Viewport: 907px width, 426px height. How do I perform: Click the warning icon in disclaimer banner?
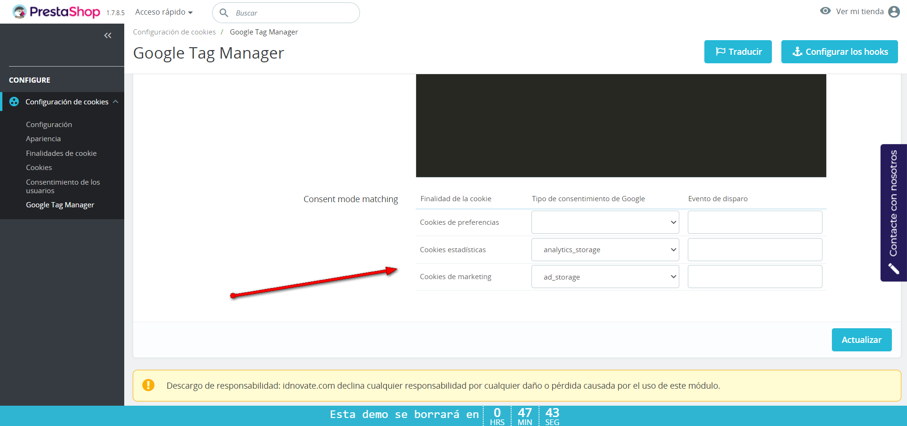tap(148, 385)
